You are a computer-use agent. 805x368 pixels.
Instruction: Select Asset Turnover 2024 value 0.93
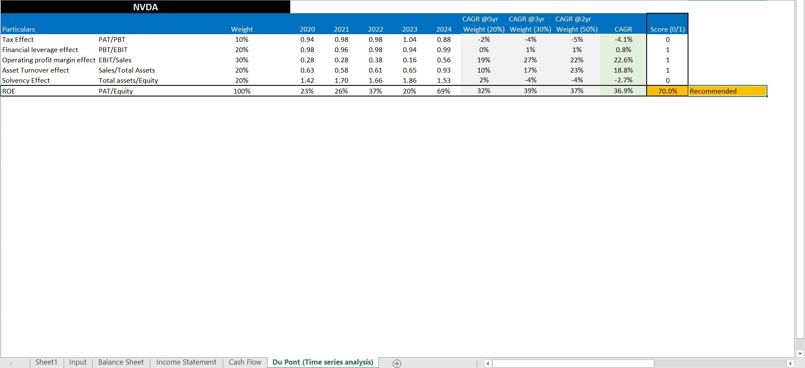443,70
